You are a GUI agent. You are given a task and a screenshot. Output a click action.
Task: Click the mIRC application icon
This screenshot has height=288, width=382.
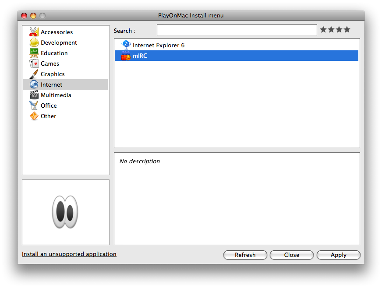(x=126, y=56)
